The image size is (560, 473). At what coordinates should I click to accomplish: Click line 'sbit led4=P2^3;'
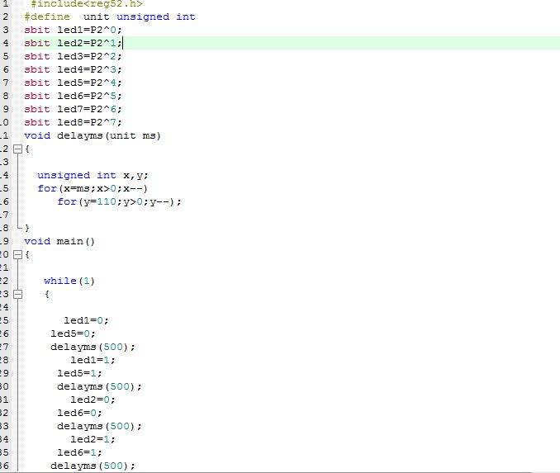click(74, 69)
